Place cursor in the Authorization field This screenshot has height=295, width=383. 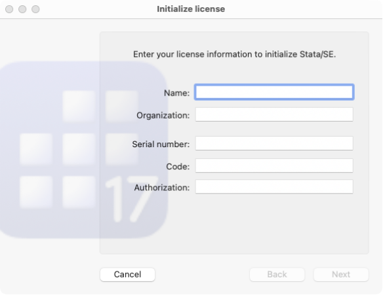click(274, 186)
